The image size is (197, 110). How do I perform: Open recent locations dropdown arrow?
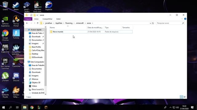click(34, 23)
